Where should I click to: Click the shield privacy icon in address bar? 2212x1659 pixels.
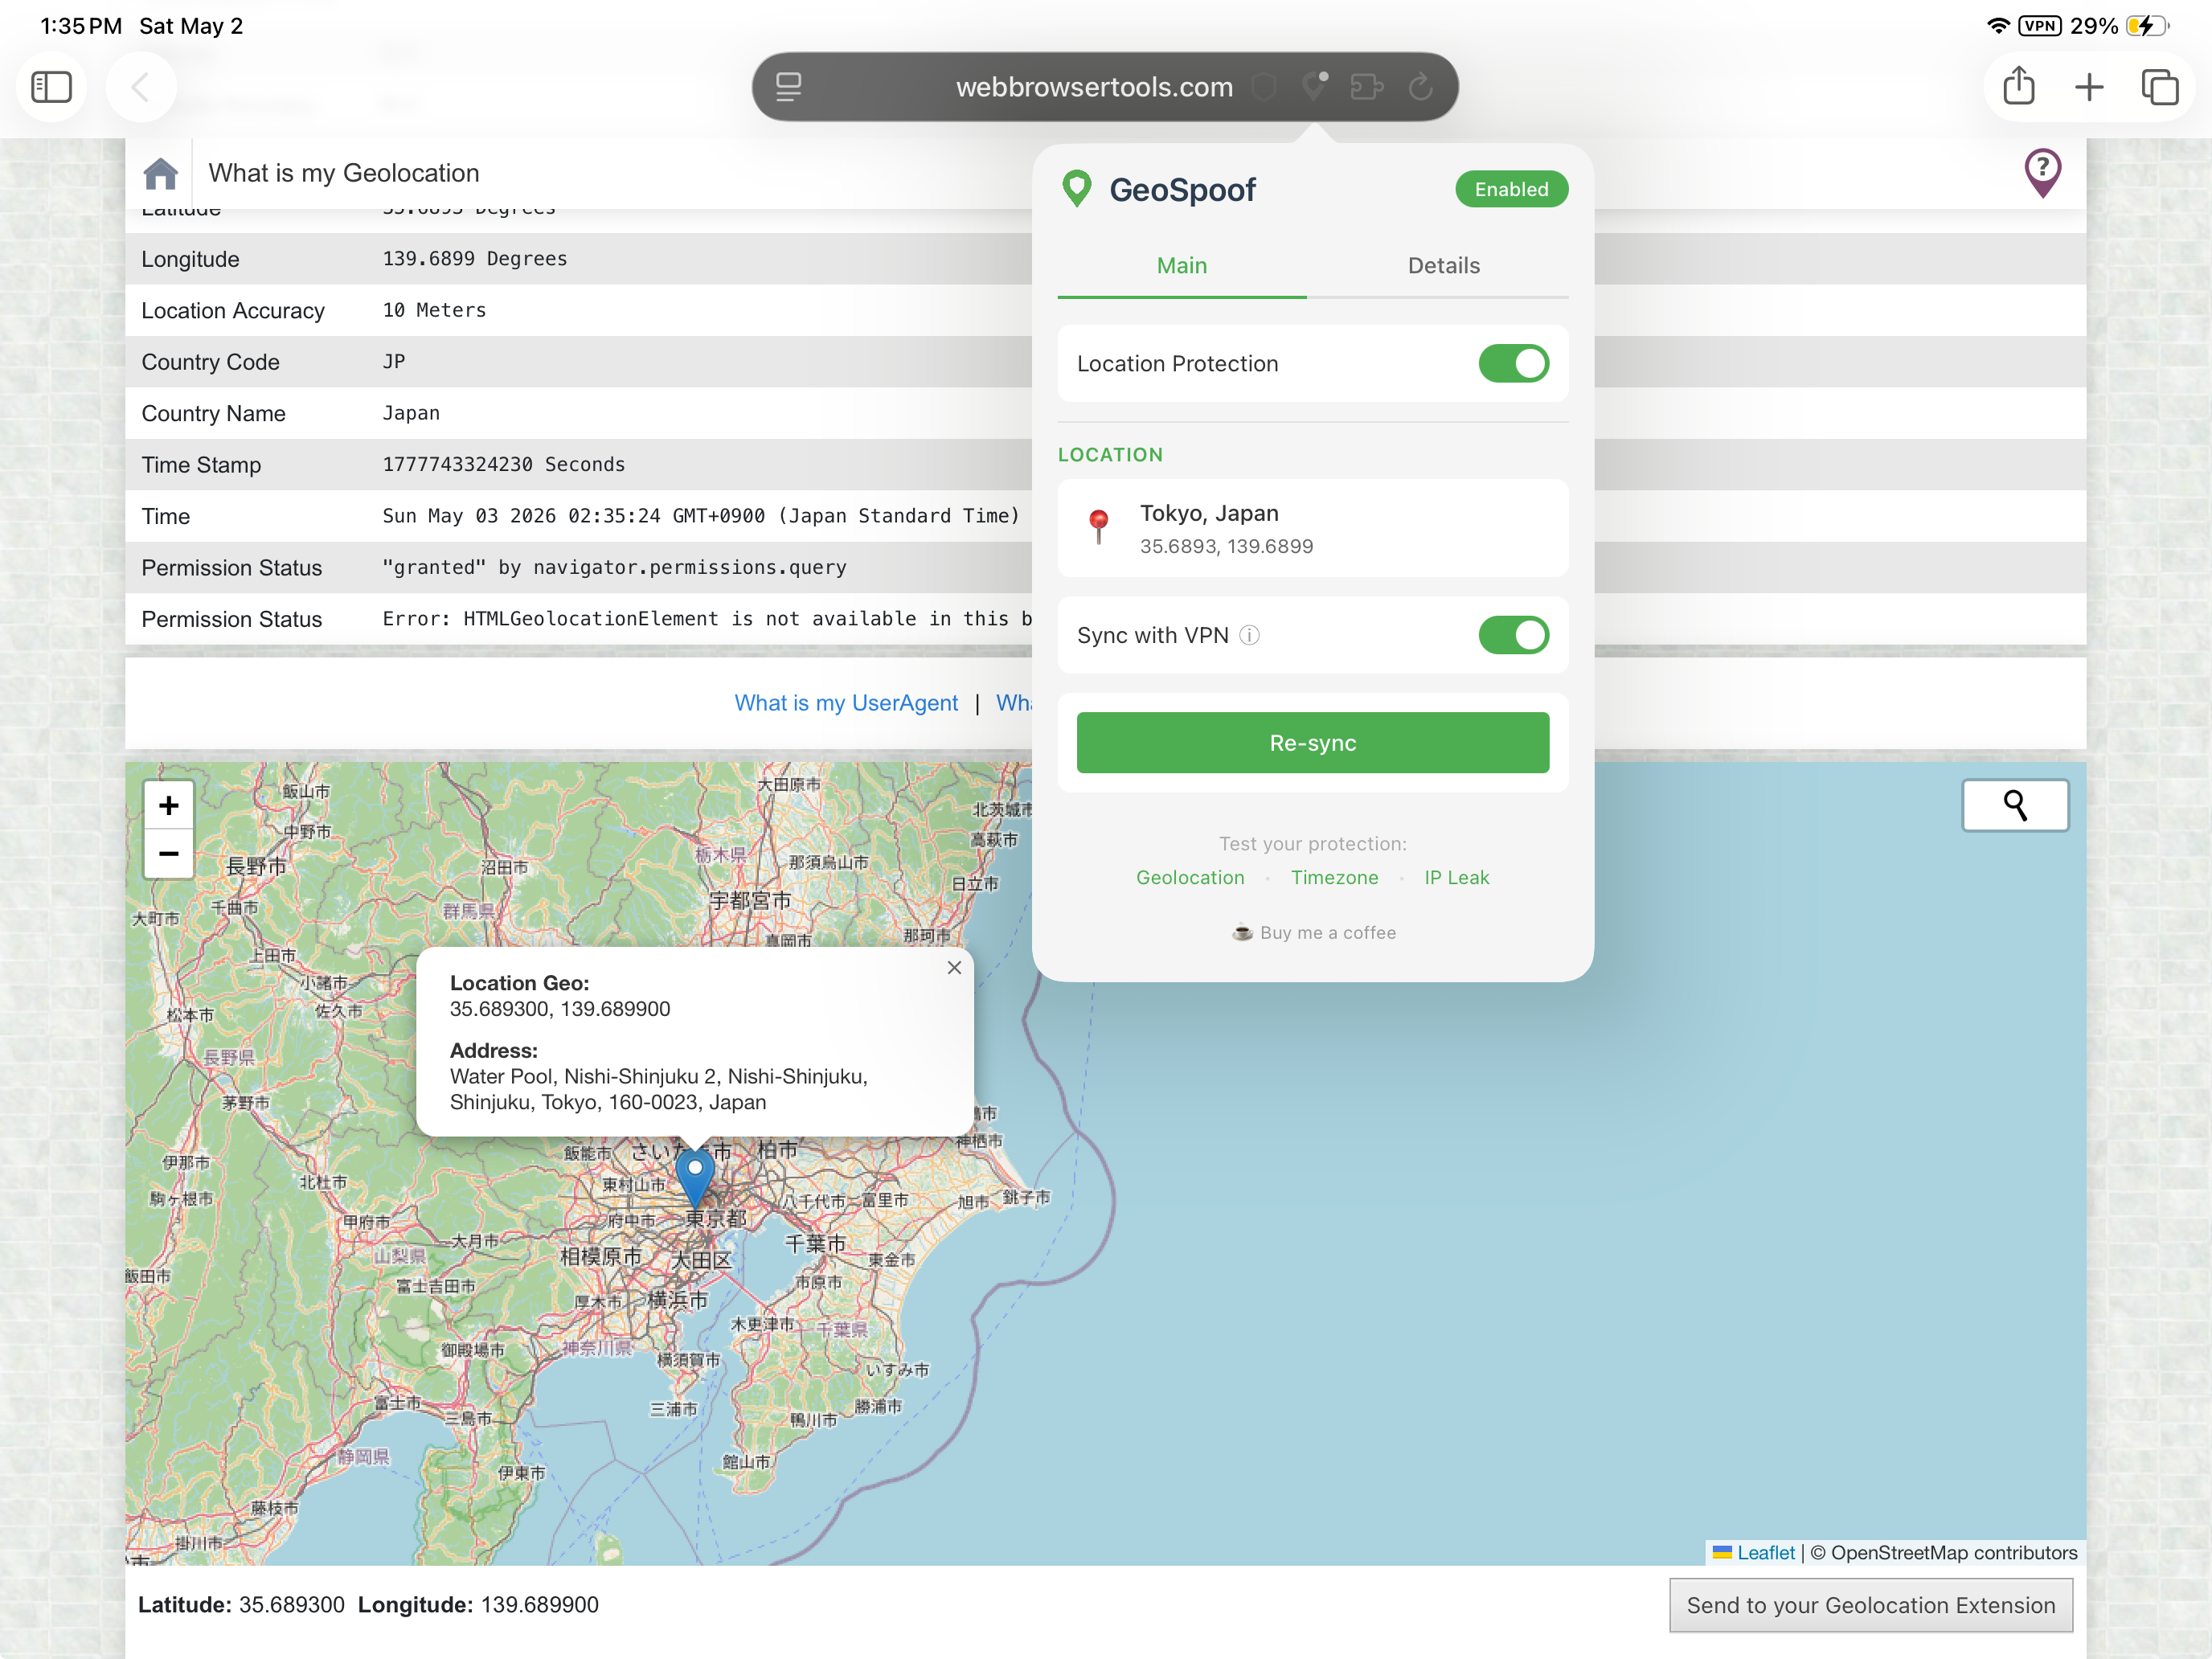point(1265,87)
